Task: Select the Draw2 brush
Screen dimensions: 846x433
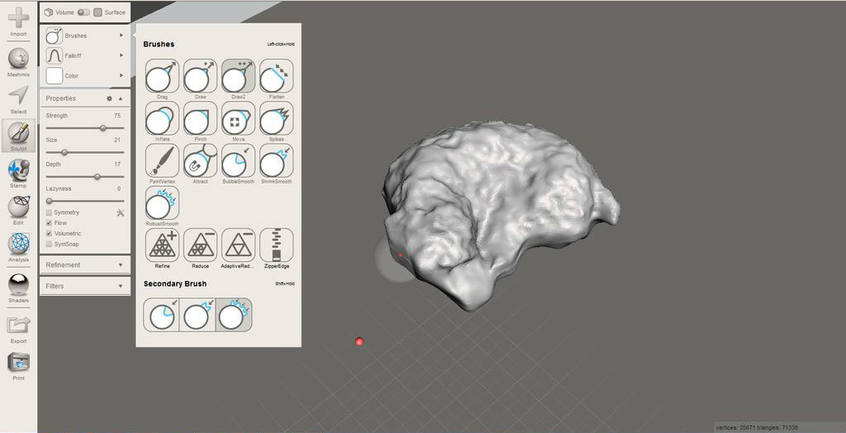Action: click(238, 76)
